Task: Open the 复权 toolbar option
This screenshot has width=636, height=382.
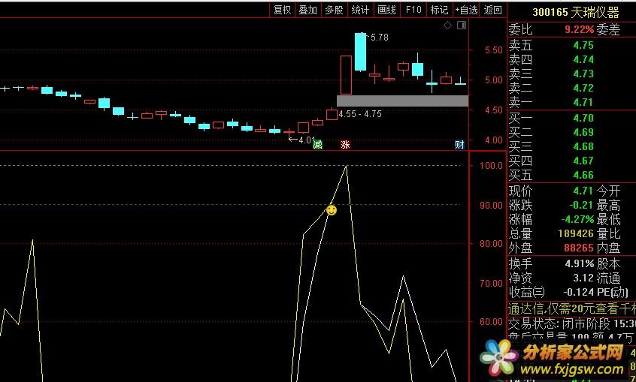Action: tap(283, 10)
